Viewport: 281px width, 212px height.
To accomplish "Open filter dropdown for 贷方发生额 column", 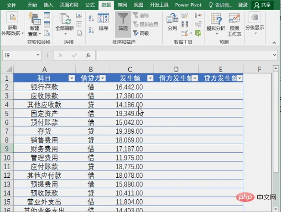I will (x=239, y=78).
